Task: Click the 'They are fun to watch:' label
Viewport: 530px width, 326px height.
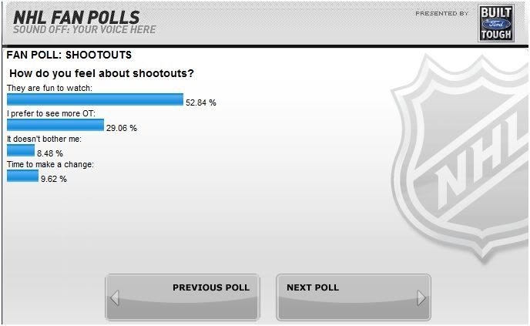Action: click(49, 88)
